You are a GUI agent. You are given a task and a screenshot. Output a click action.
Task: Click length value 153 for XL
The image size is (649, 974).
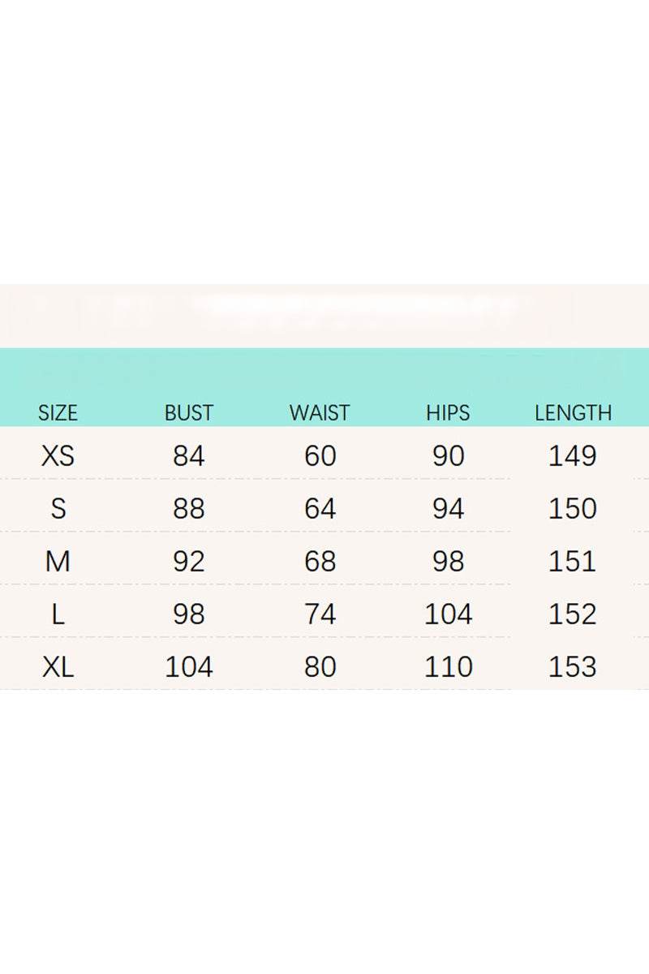tap(573, 667)
